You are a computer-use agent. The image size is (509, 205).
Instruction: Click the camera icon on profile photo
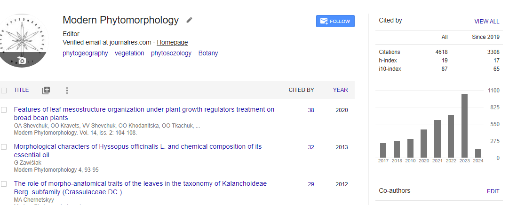(x=22, y=61)
